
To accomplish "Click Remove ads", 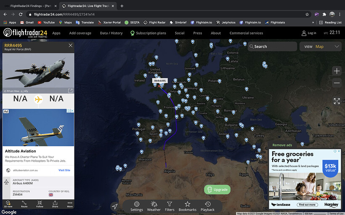I will 282,145.
